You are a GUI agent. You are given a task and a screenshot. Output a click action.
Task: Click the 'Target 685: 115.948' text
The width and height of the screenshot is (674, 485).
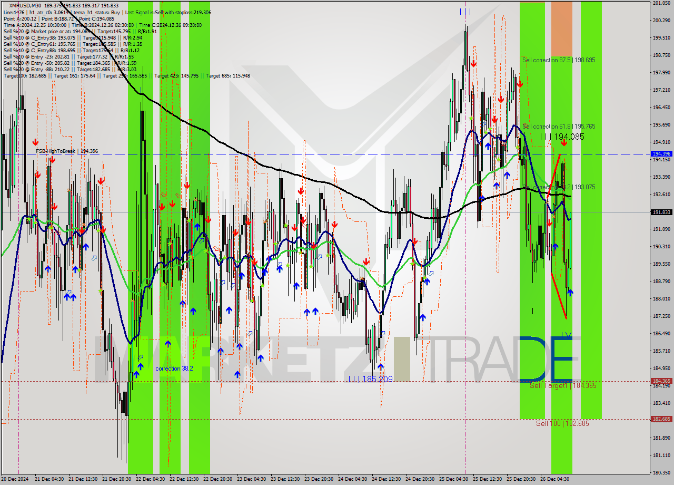228,75
